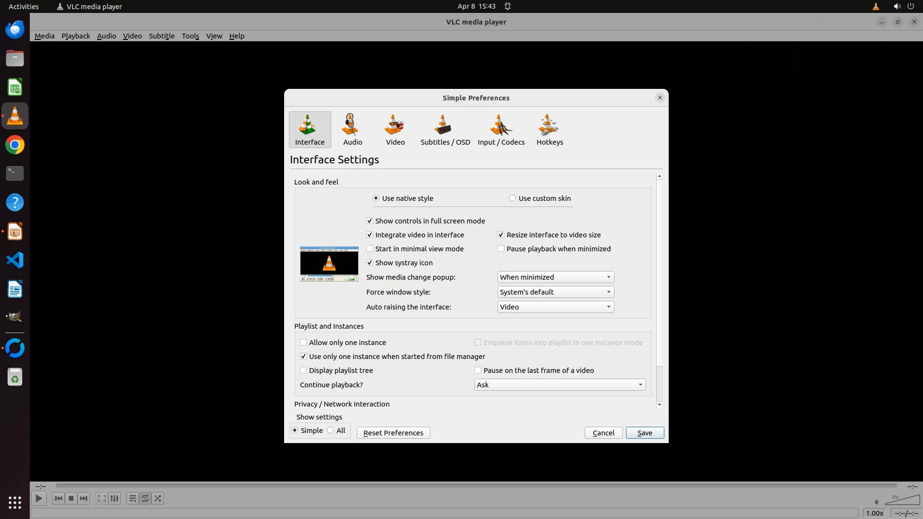923x519 pixels.
Task: Open the Playback menu
Action: click(75, 36)
